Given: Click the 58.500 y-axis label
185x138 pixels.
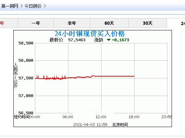Looking at the screenshot, I should pyautogui.click(x=26, y=43).
